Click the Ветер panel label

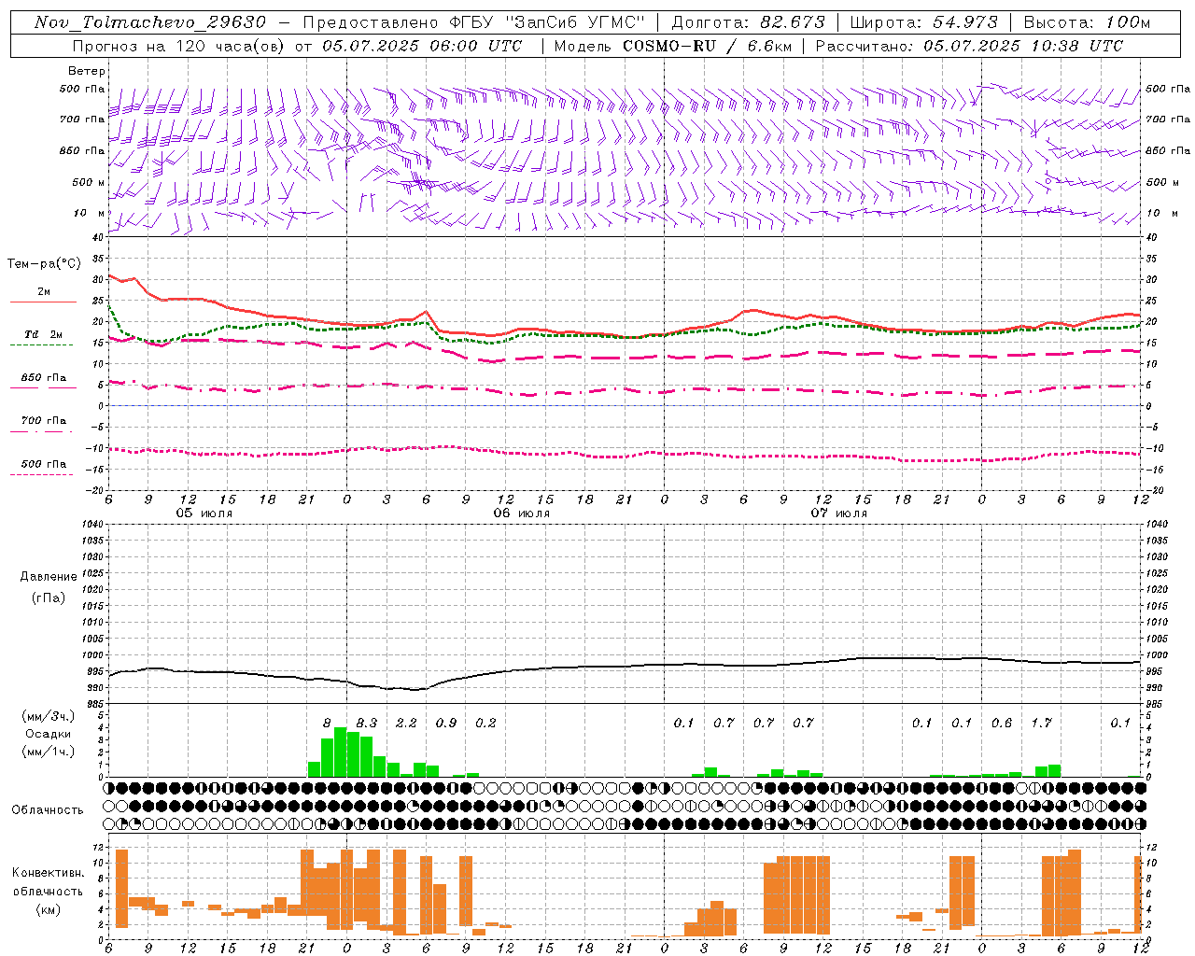[x=87, y=71]
